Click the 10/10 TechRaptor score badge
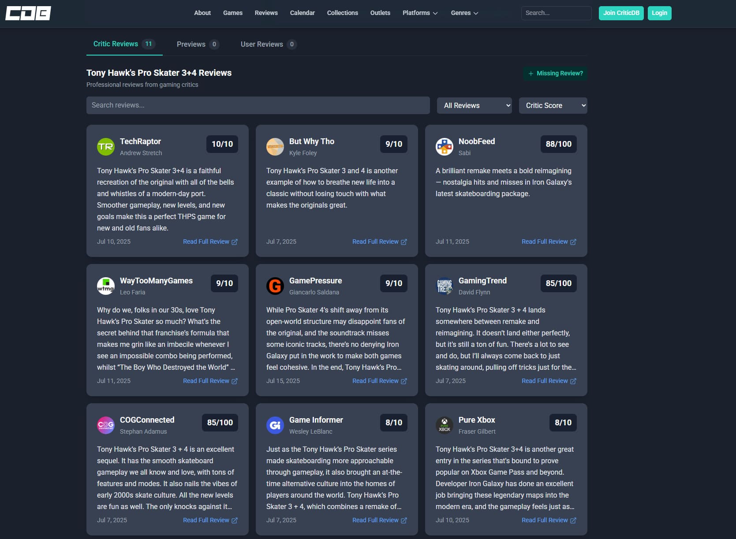 [x=222, y=144]
